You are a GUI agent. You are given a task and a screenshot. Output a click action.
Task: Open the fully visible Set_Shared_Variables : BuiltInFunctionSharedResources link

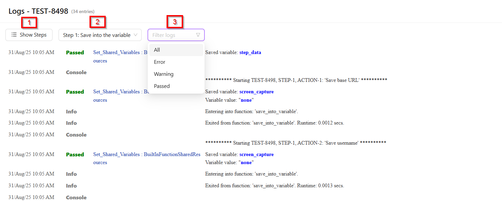click(x=147, y=154)
